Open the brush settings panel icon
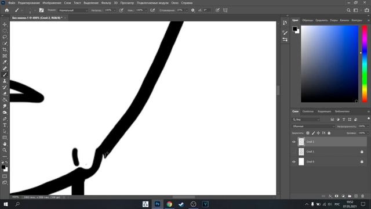 pos(41,10)
